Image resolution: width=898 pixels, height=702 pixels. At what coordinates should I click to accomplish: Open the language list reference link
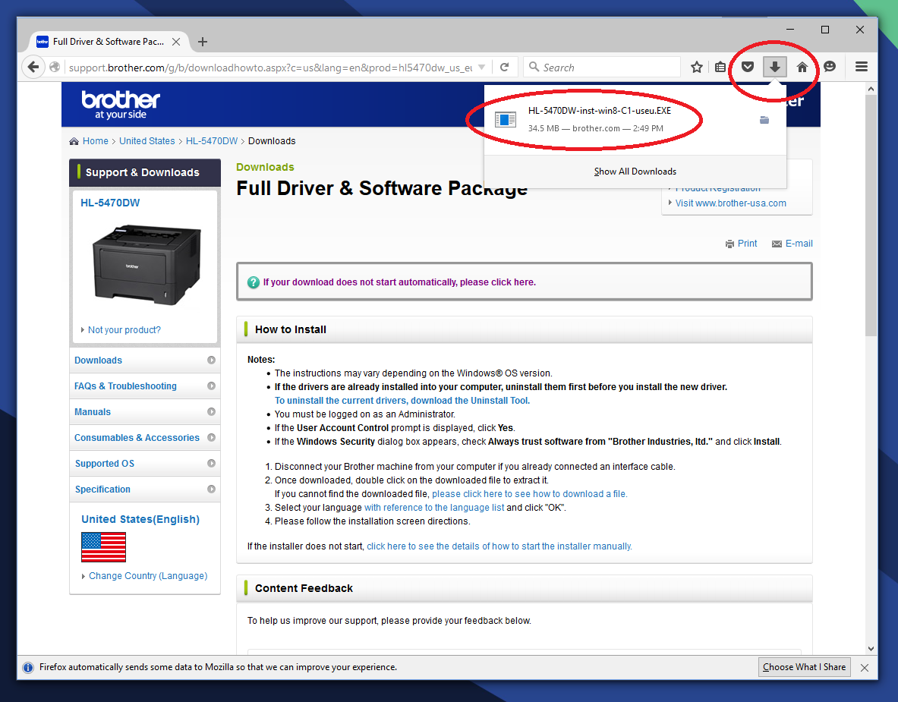tap(434, 508)
